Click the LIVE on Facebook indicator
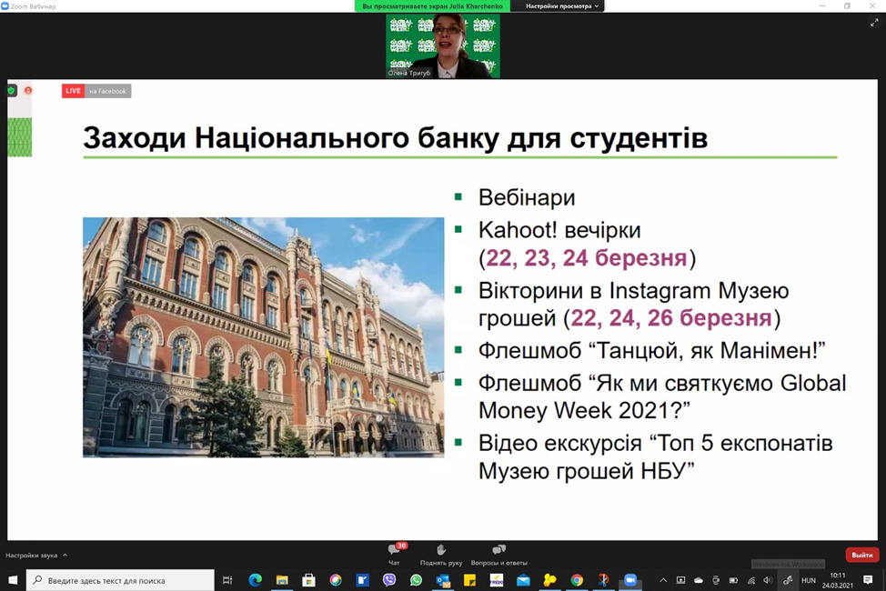 pos(96,91)
